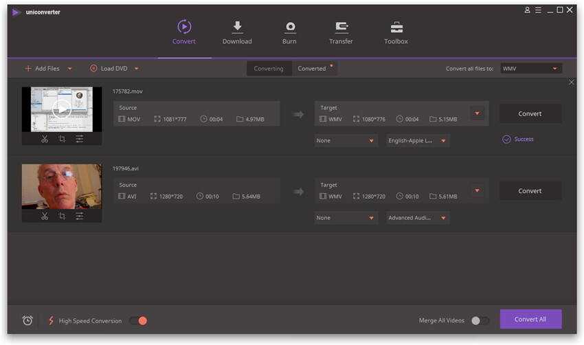Open subtitle None dropdown for 197946.avi
The height and width of the screenshot is (345, 584).
tap(346, 218)
